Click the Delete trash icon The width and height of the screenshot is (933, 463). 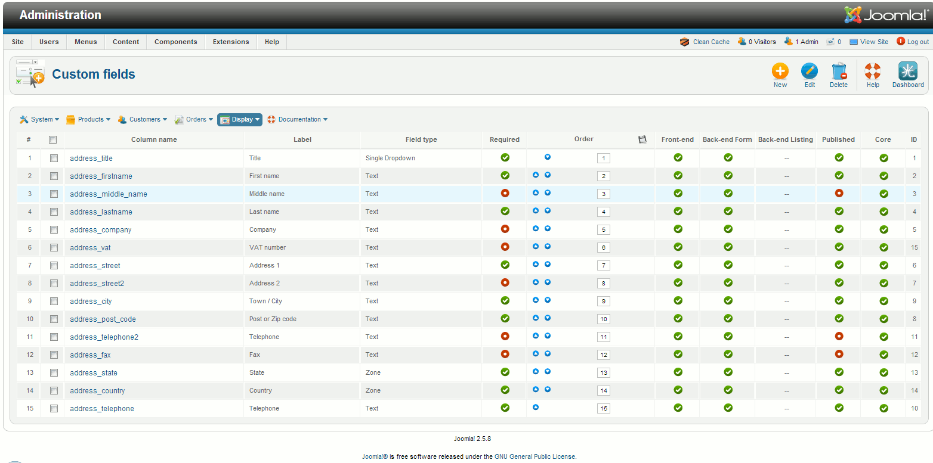point(838,72)
